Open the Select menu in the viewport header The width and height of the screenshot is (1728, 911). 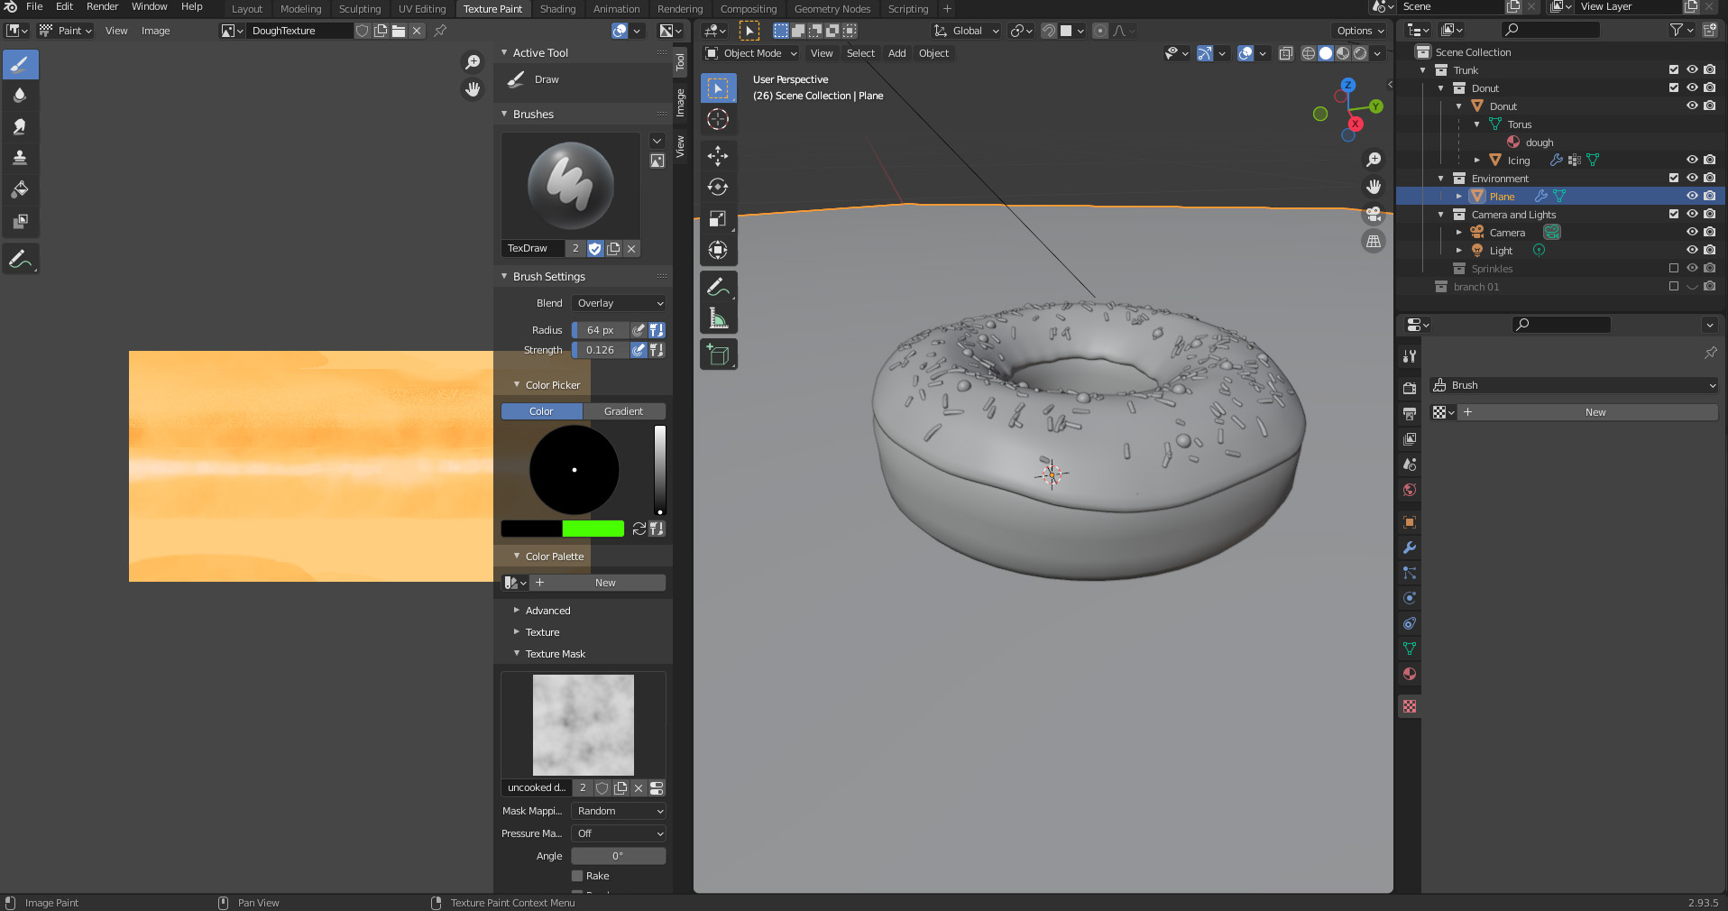point(859,52)
